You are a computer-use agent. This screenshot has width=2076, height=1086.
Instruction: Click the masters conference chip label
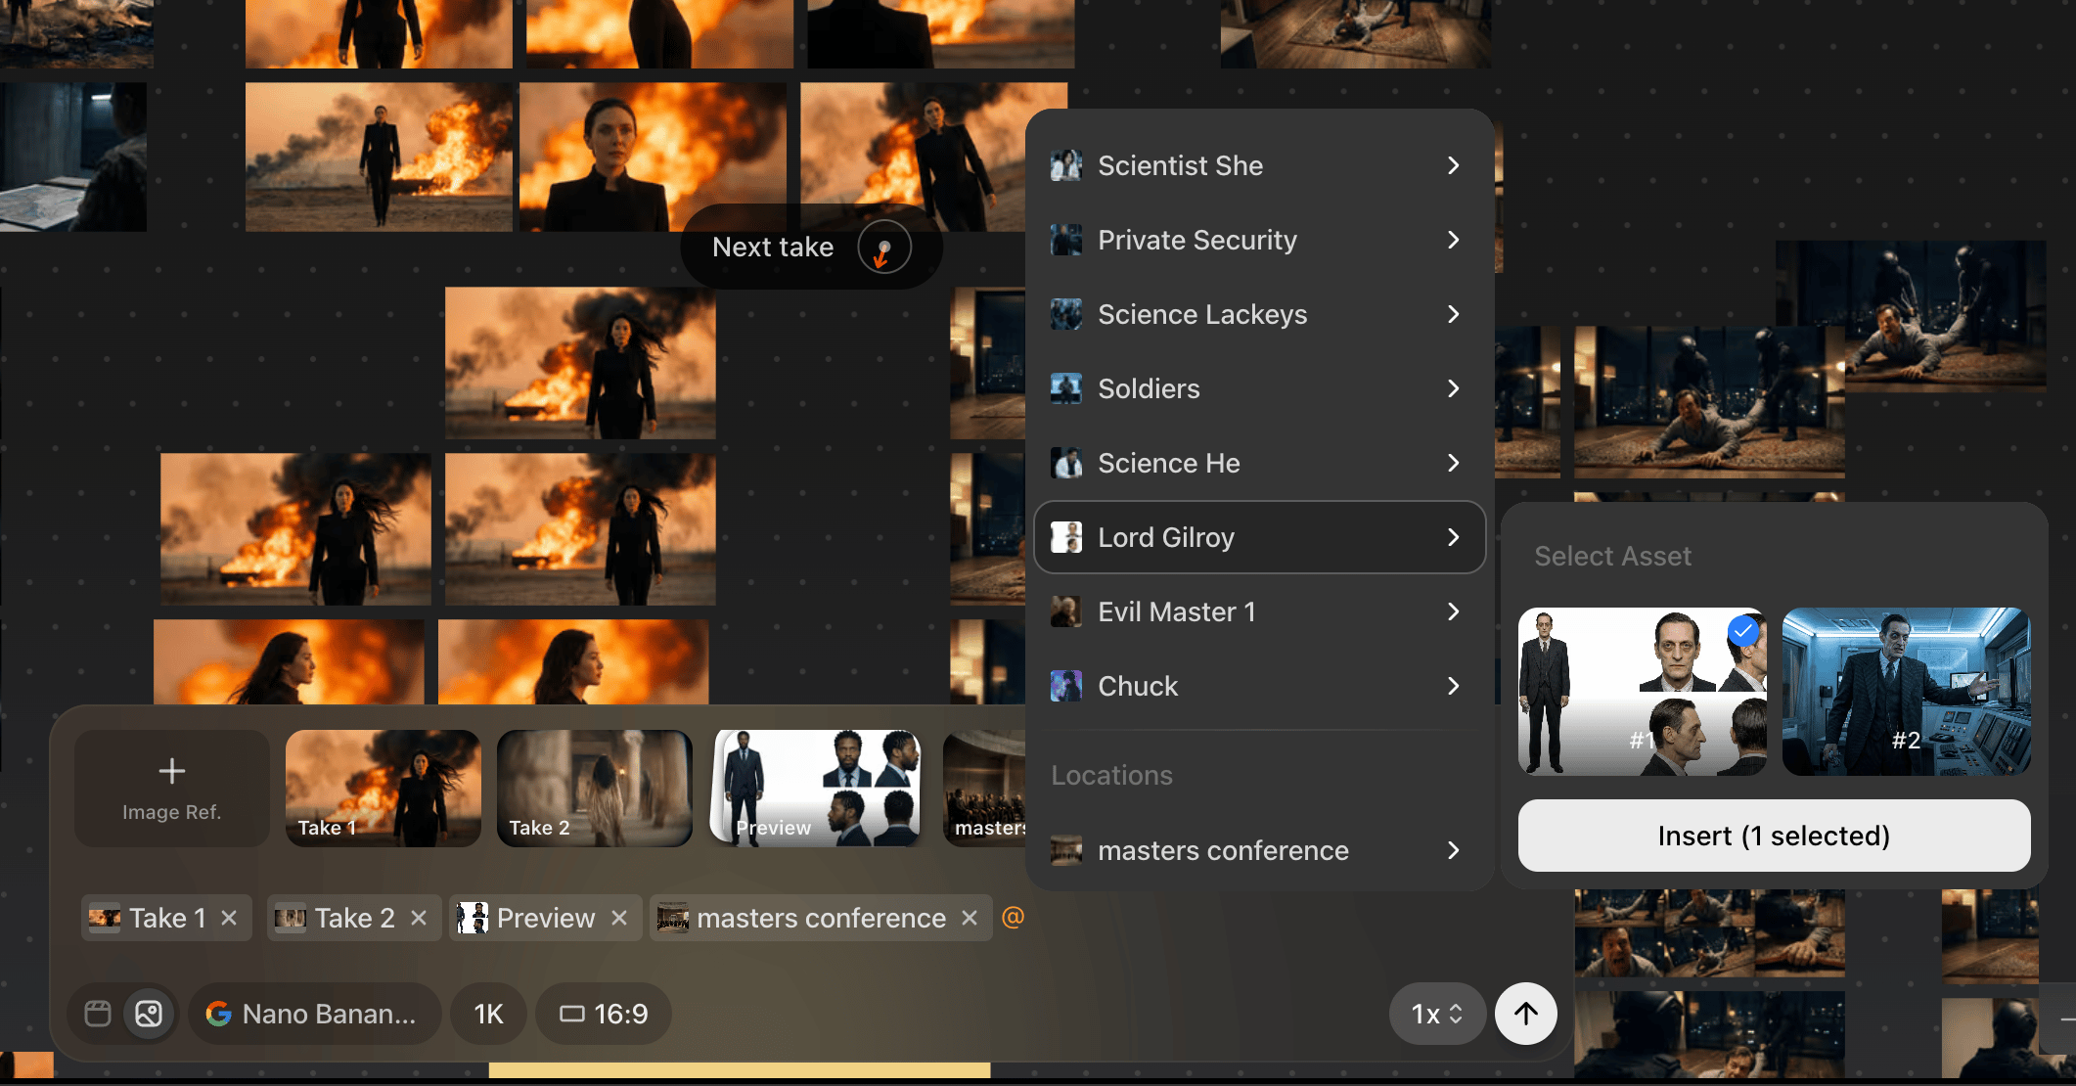[x=822, y=918]
